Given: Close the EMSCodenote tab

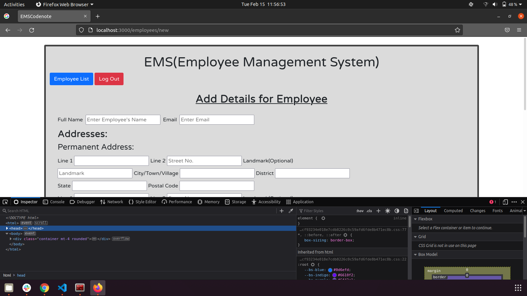Looking at the screenshot, I should coord(85,16).
